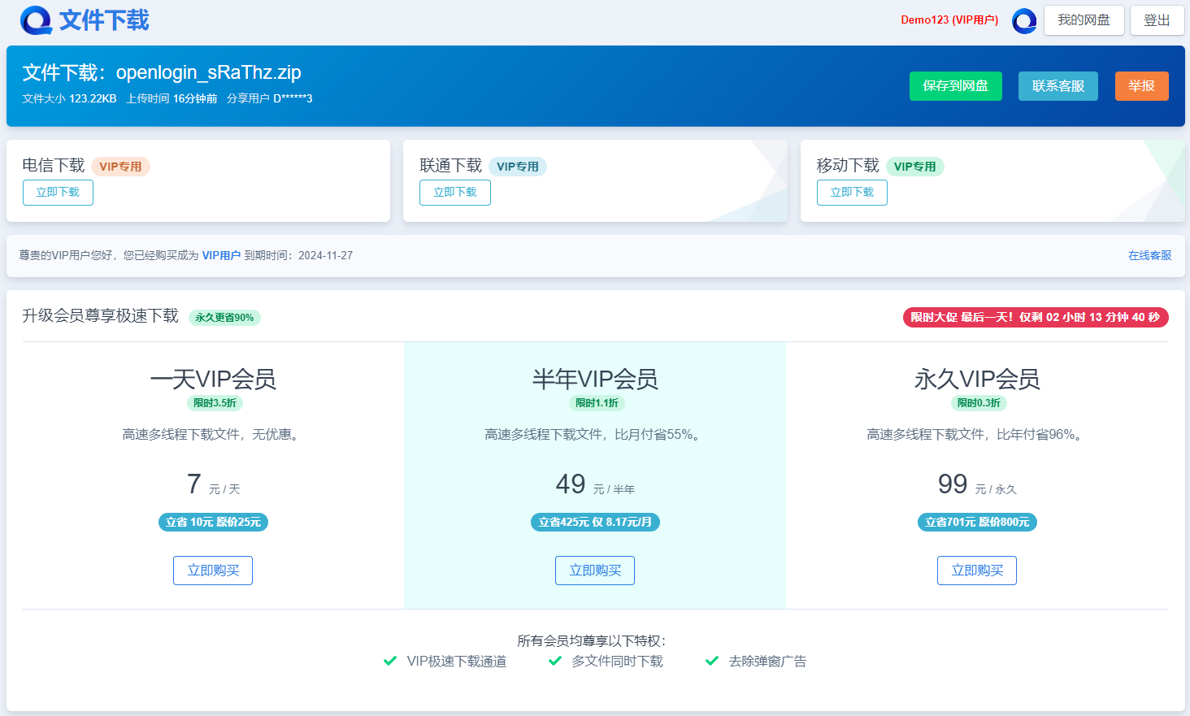
Task: Click the 永久VIP会员 plan heading
Action: coord(977,379)
